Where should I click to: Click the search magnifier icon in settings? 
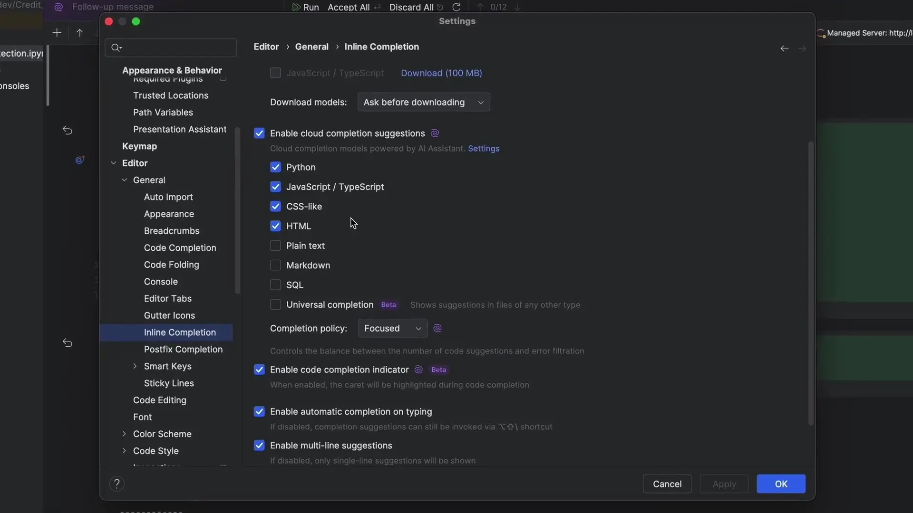click(x=116, y=47)
